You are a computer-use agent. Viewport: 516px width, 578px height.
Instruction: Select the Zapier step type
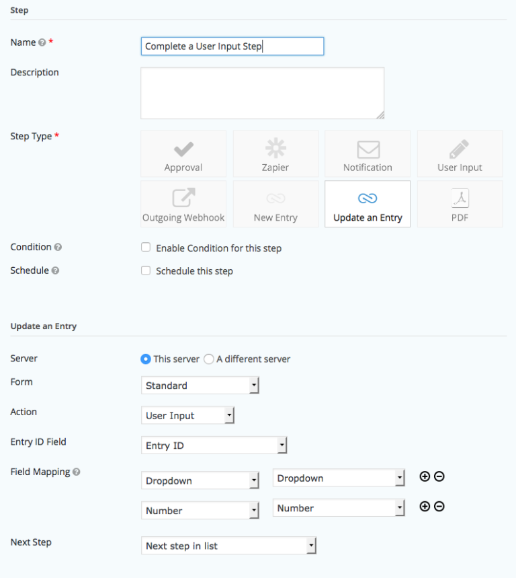click(x=275, y=153)
